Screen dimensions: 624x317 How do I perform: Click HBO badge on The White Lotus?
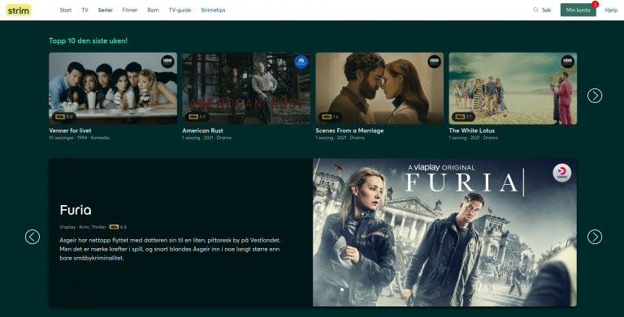tap(567, 62)
